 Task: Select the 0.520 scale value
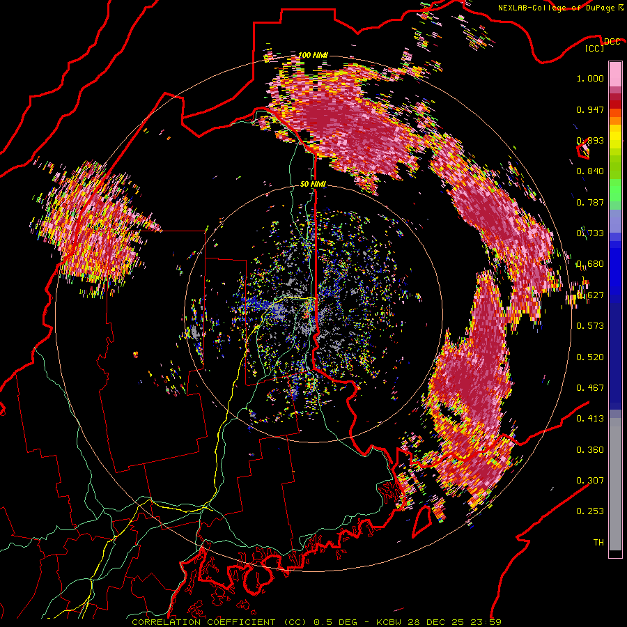[590, 357]
